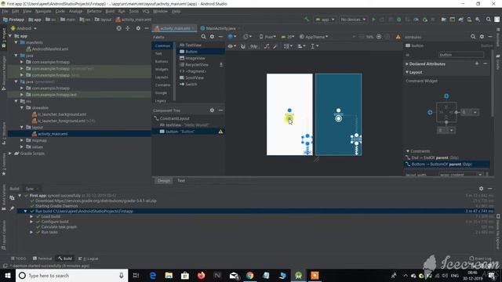Open Build window settings gear
The height and width of the screenshot is (282, 502).
click(x=481, y=189)
